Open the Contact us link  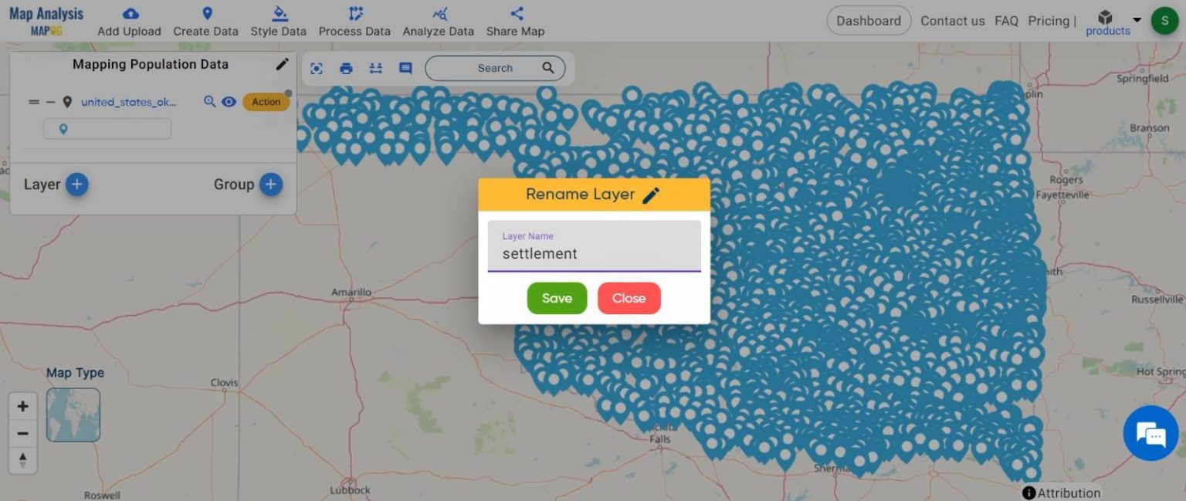tap(952, 21)
